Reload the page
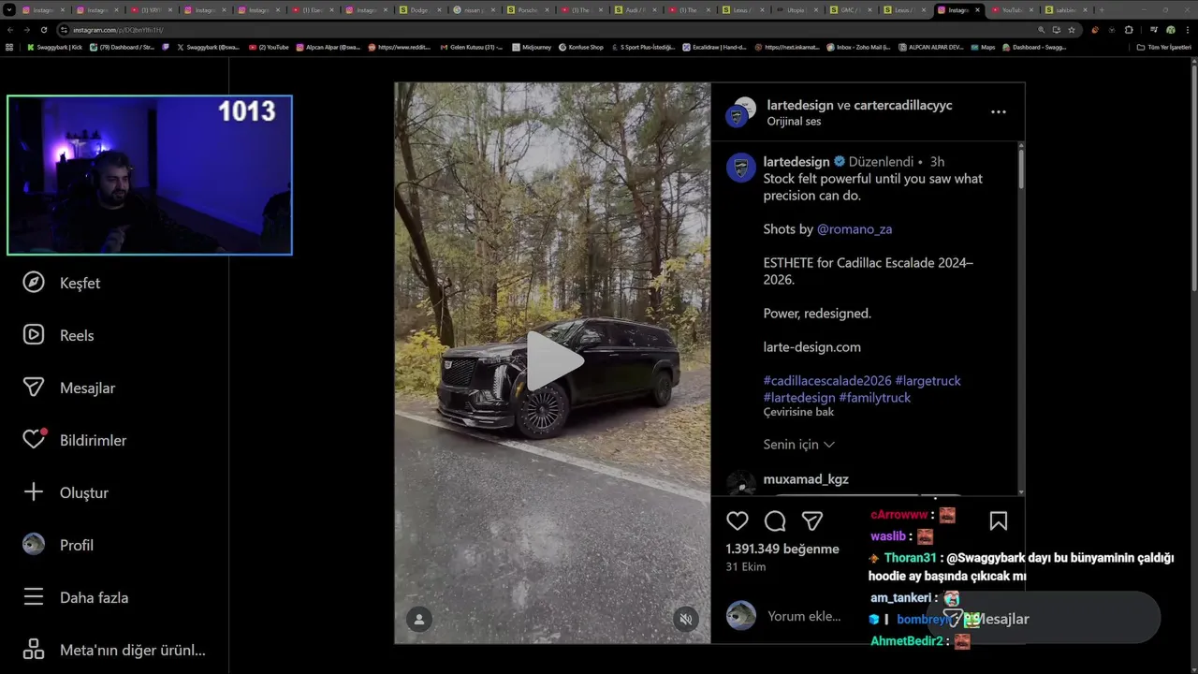Viewport: 1198px width, 674px height. pos(43,30)
